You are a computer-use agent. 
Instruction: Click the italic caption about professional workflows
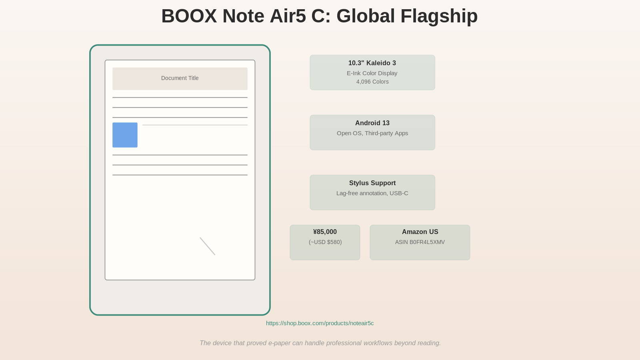(320, 343)
